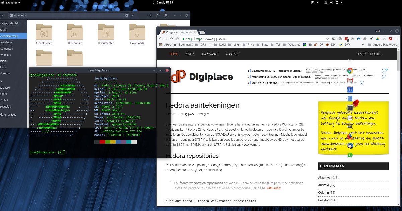Viewport: 402px width, 211px height.
Task: Click CONTACT in the Digiplace site menu
Action: point(232,54)
